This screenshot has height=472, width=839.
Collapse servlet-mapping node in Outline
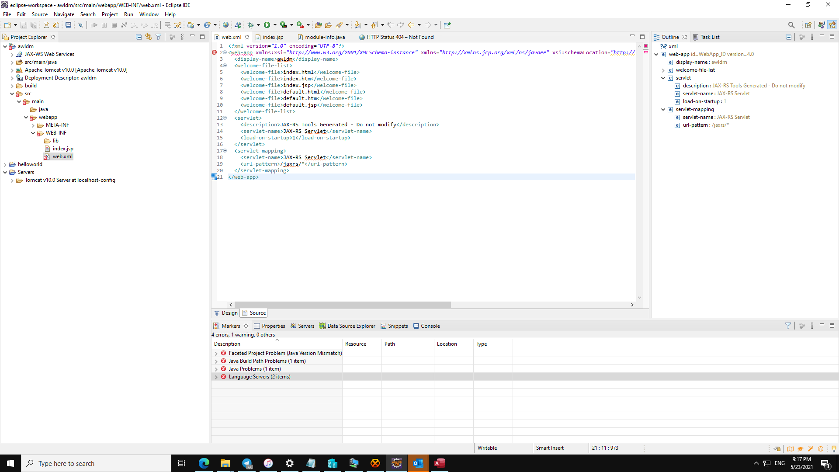(x=663, y=110)
